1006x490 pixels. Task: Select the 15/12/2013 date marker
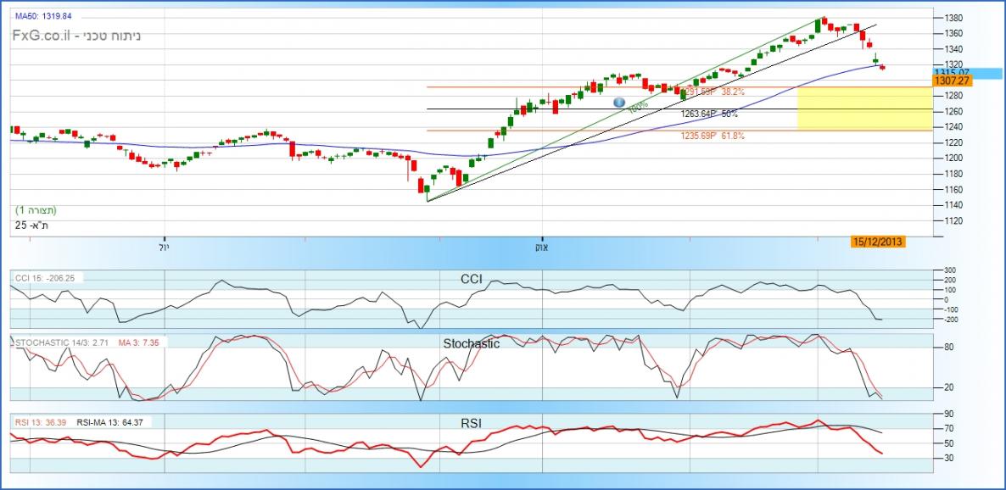pos(878,242)
